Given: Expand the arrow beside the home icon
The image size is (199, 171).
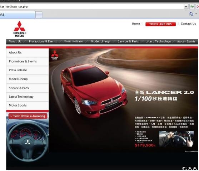Looking at the screenshot, I should [196, 14].
